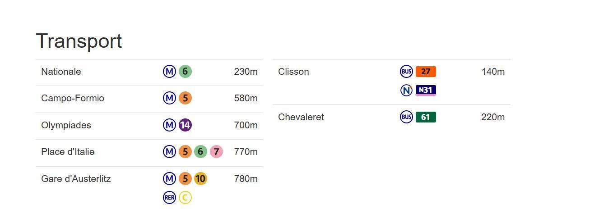Select the Nationale station name
The image size is (599, 222).
61,72
